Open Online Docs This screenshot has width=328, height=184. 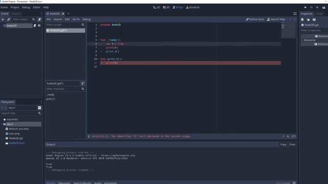(255, 19)
